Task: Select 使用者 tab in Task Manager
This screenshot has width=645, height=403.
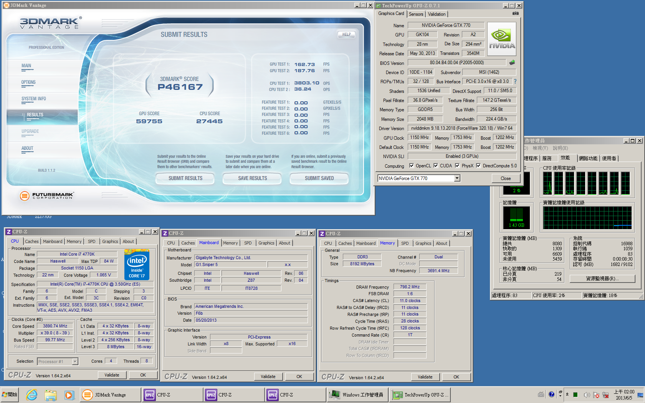Action: pos(609,158)
